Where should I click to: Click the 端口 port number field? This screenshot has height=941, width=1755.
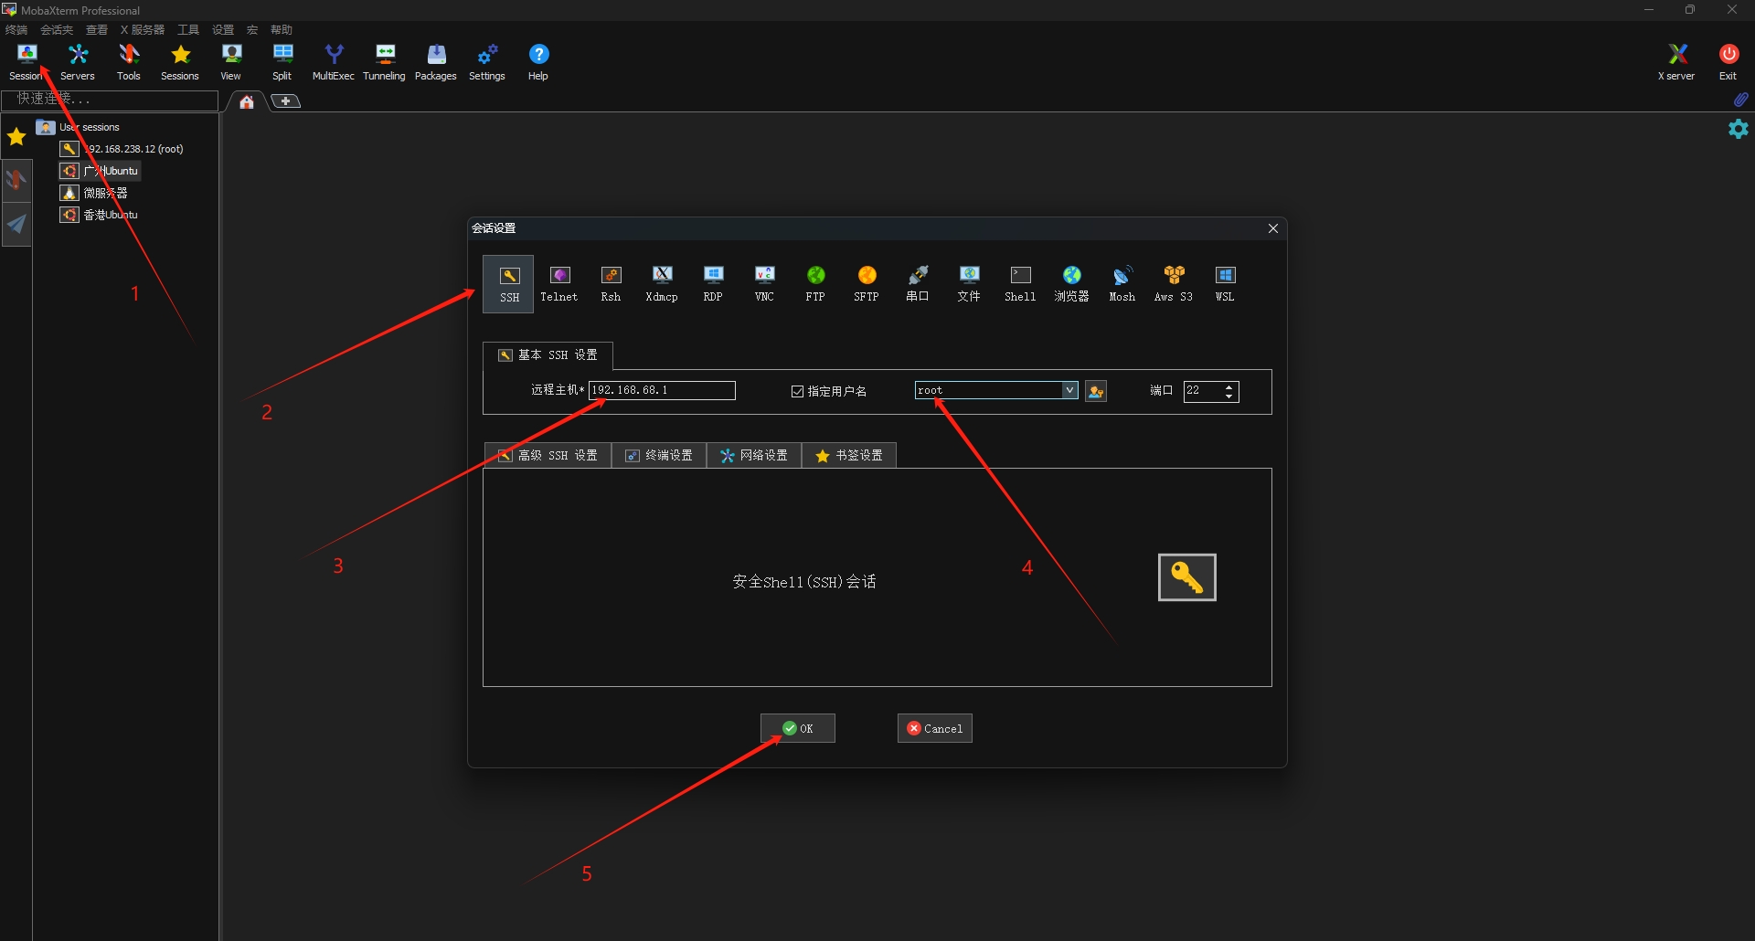[1202, 391]
